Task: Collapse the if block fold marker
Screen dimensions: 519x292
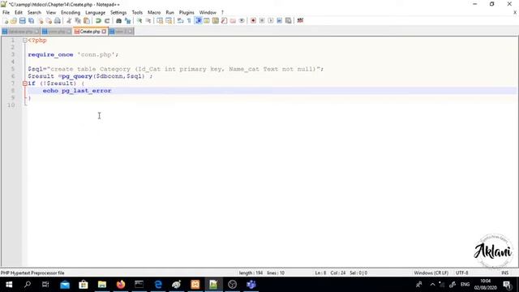Action: click(25, 84)
